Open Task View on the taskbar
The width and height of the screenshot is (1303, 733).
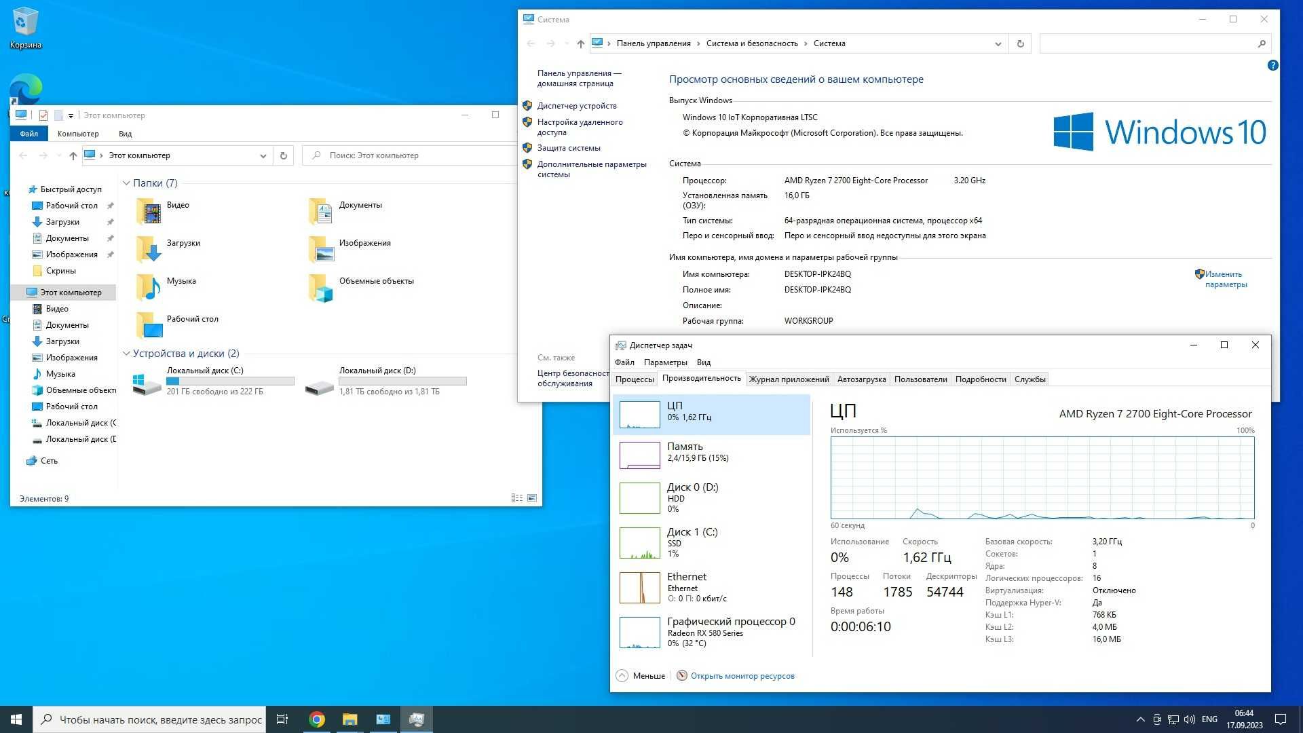tap(282, 719)
